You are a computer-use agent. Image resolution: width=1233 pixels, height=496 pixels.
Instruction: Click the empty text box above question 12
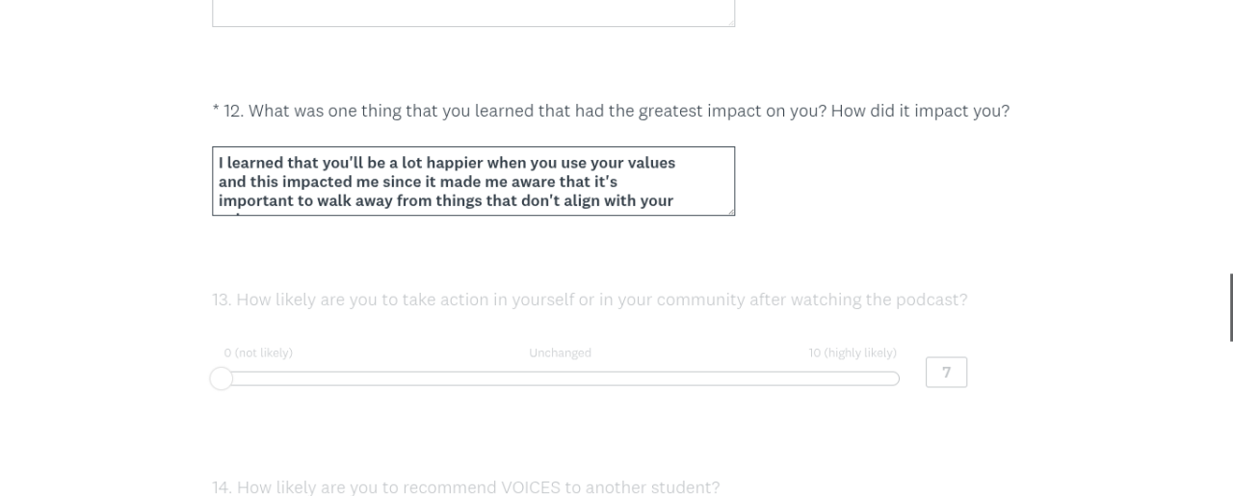point(473,13)
